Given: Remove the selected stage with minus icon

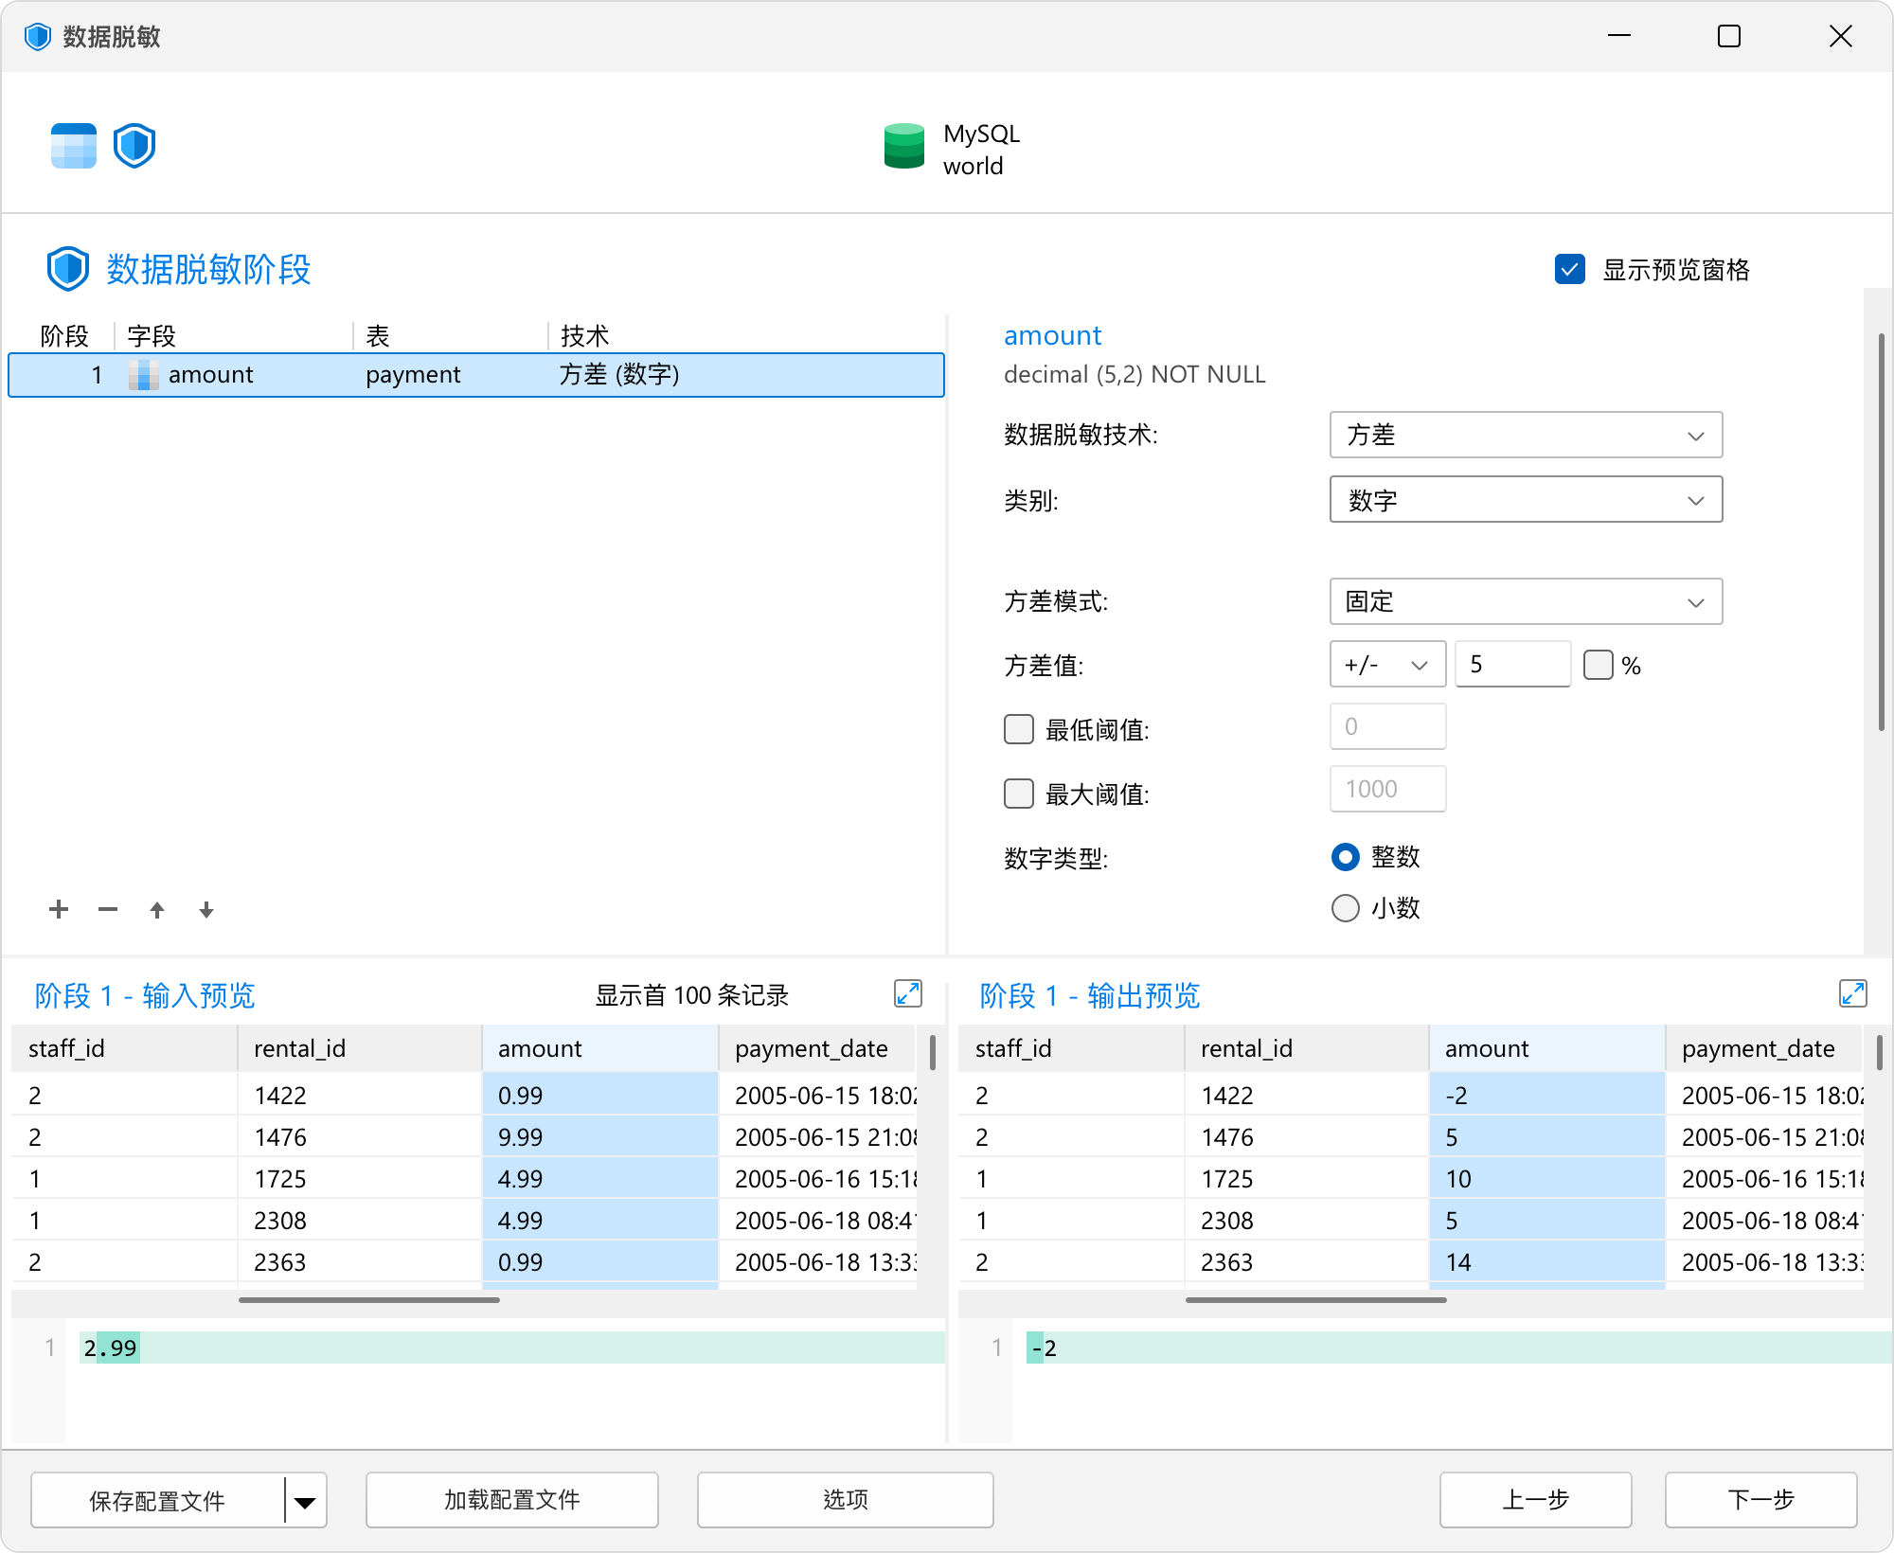Looking at the screenshot, I should click(108, 910).
